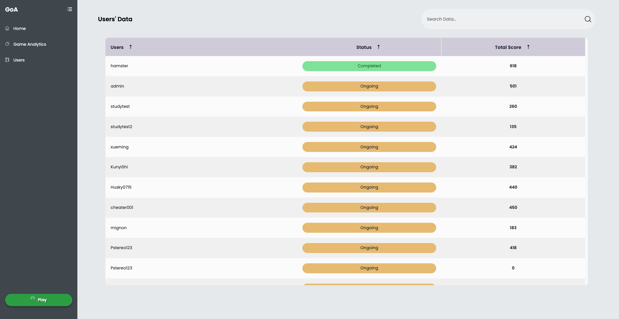Select the username cheater001
Screen dimensions: 619x319
[122, 208]
